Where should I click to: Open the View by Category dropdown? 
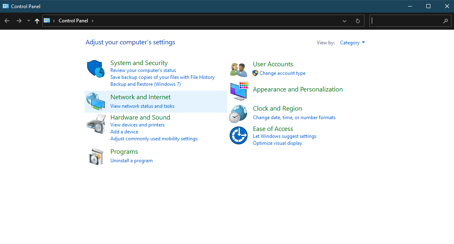pos(352,43)
